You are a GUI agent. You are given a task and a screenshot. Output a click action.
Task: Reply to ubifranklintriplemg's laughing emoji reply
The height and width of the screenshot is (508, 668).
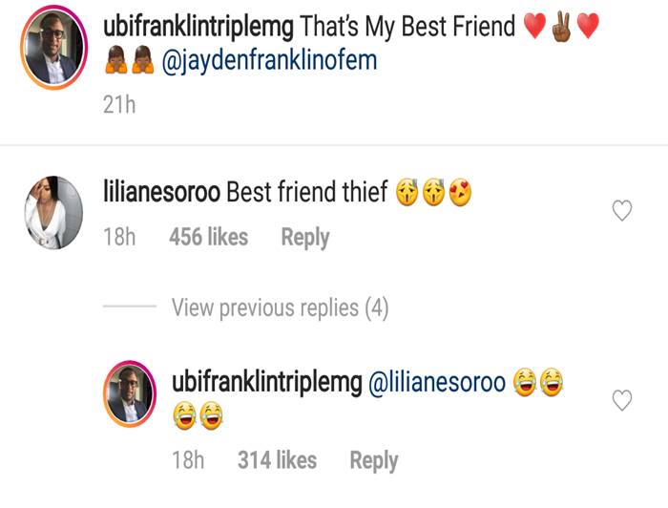click(x=374, y=460)
